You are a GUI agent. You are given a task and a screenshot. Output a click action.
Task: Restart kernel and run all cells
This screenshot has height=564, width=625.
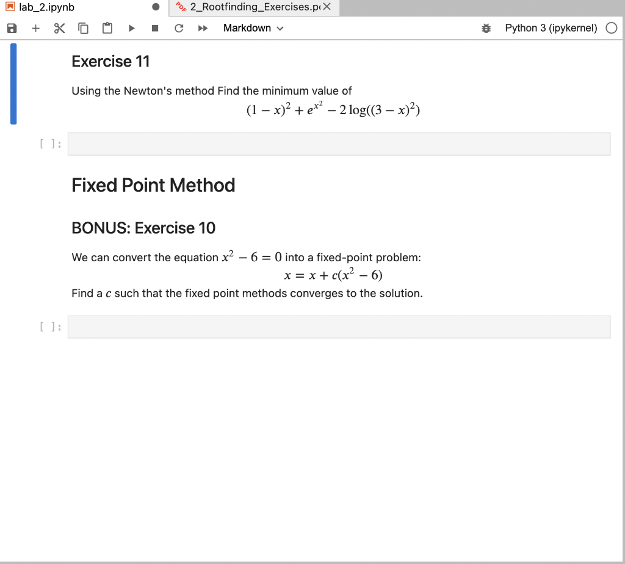click(202, 27)
